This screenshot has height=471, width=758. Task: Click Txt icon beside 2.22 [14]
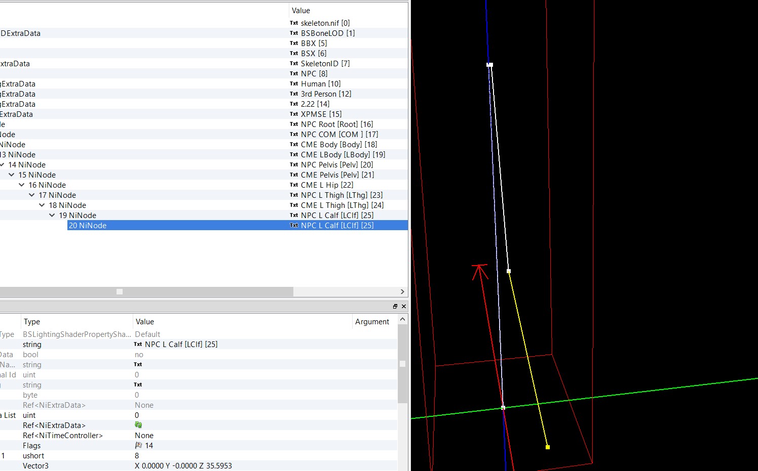pos(294,104)
